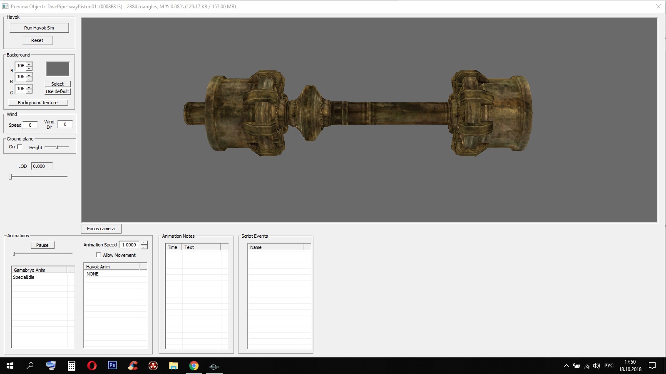Image resolution: width=666 pixels, height=374 pixels.
Task: Click the piston model in preview viewport
Action: (x=358, y=113)
